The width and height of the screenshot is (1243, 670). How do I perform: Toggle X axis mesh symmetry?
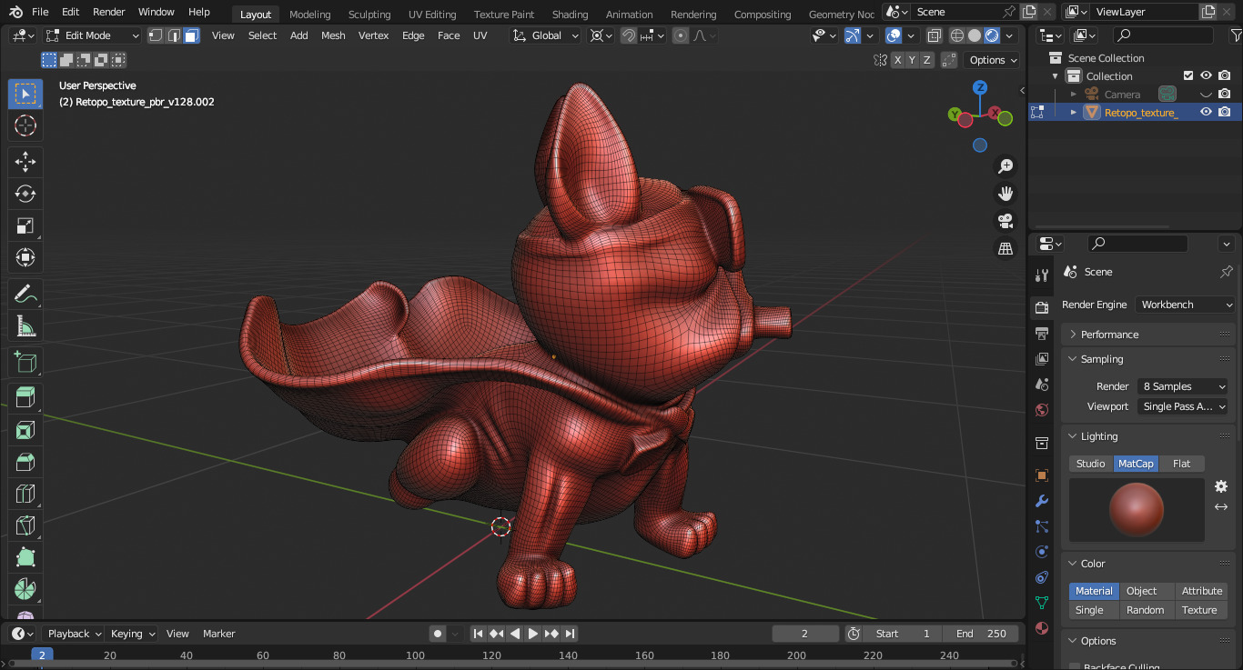tap(898, 60)
